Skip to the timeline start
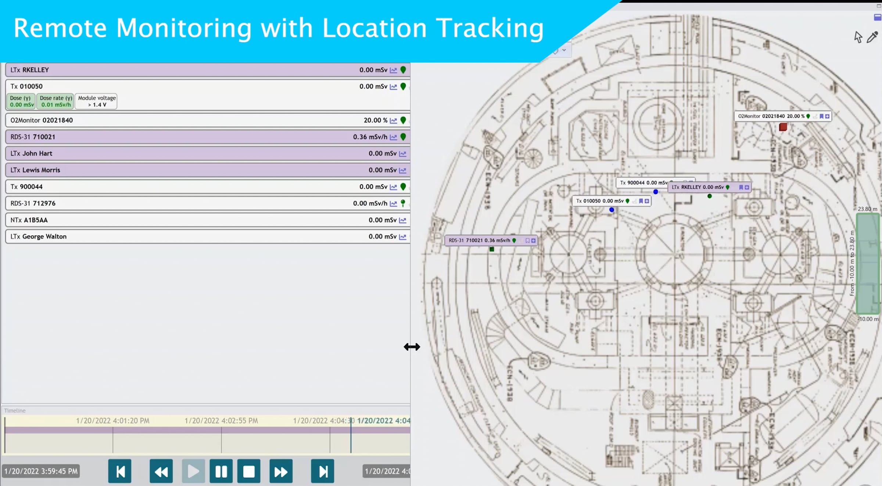Image resolution: width=882 pixels, height=486 pixels. click(x=120, y=471)
